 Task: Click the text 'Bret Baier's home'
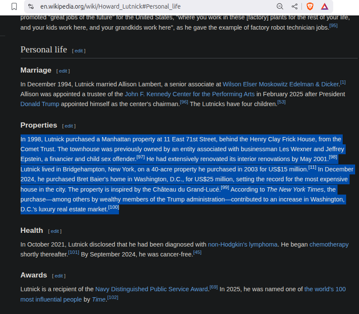coord(102,179)
